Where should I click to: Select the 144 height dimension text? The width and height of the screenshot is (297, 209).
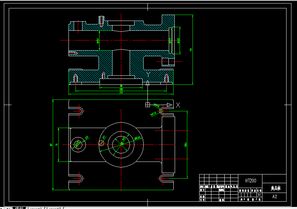(191, 50)
